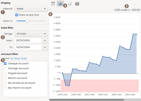Open the To date picker arrow
Screen dimensions: 141x101
tap(45, 47)
